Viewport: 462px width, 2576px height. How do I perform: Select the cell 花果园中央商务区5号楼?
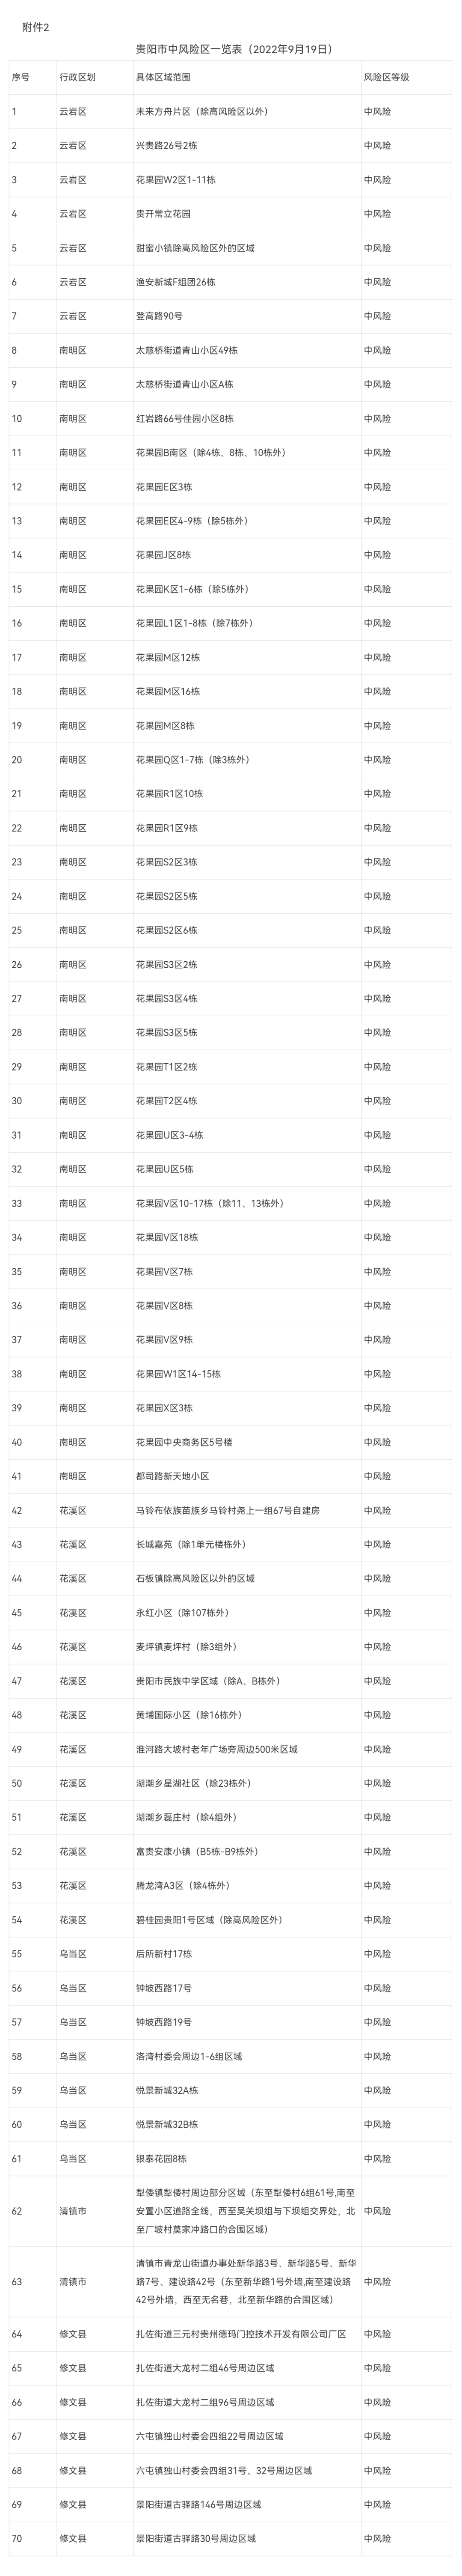[183, 1442]
